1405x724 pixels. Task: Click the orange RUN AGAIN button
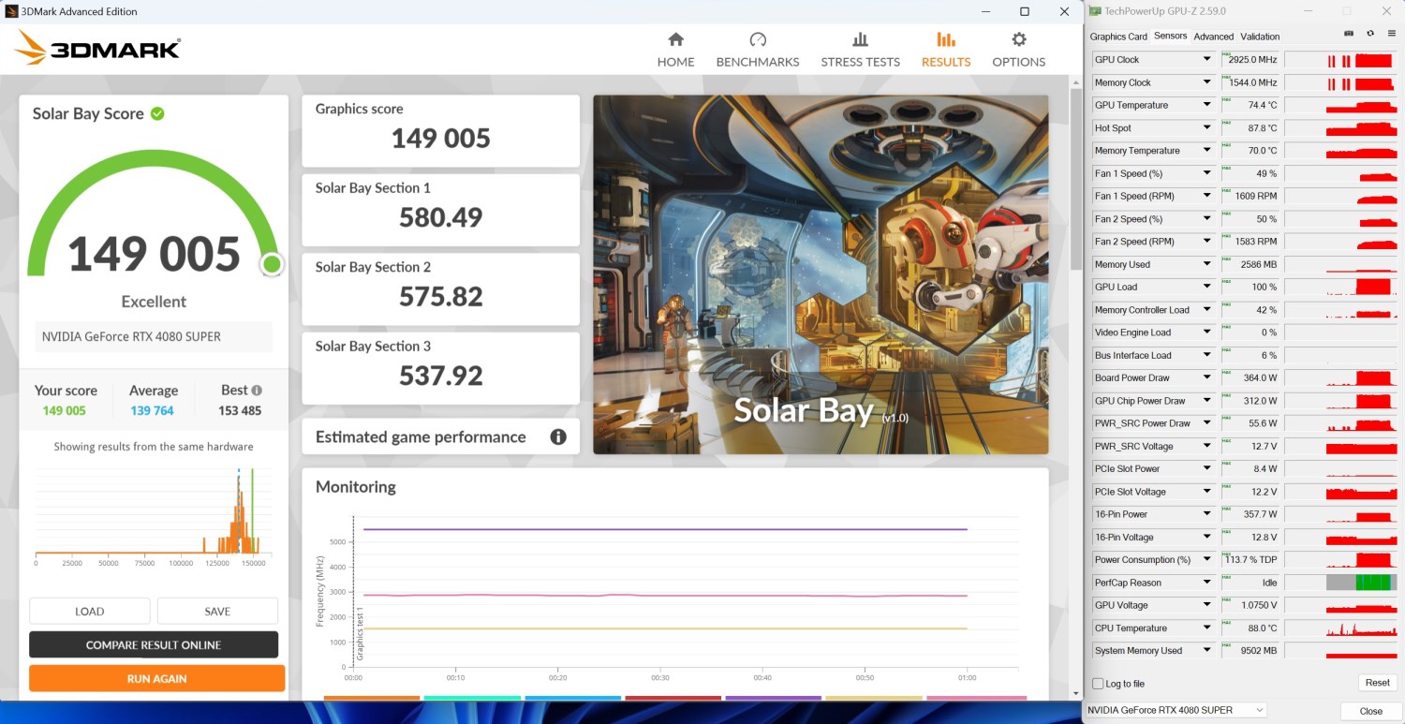click(x=156, y=678)
